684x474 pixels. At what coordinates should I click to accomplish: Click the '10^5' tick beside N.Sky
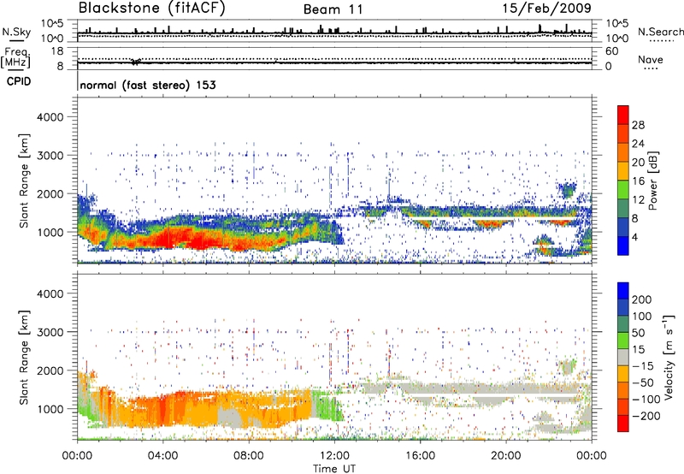point(52,23)
